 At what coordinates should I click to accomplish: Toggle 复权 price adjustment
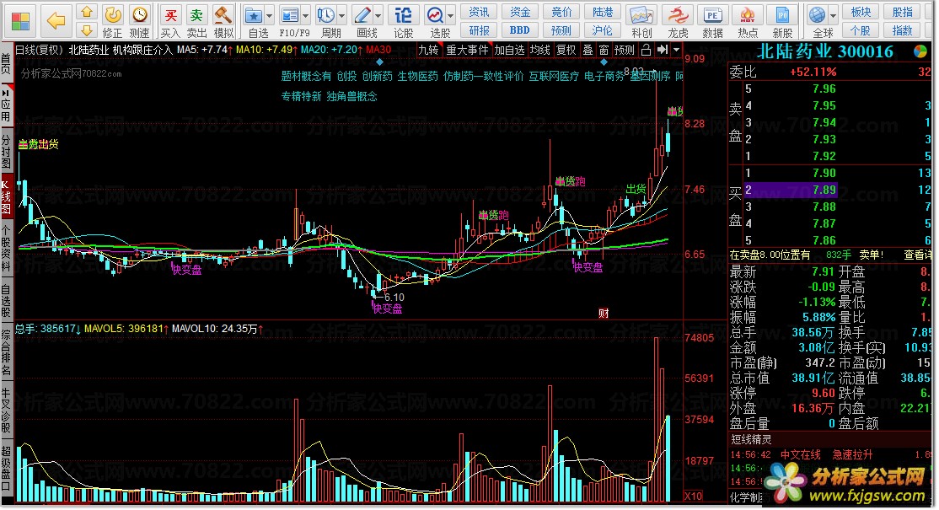pyautogui.click(x=566, y=51)
